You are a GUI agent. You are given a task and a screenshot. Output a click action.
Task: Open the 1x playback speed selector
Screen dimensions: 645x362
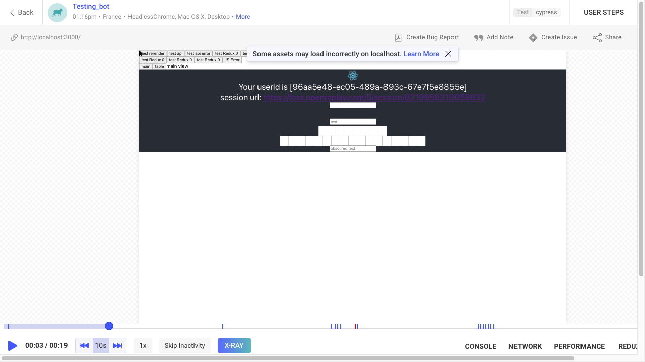[143, 346]
